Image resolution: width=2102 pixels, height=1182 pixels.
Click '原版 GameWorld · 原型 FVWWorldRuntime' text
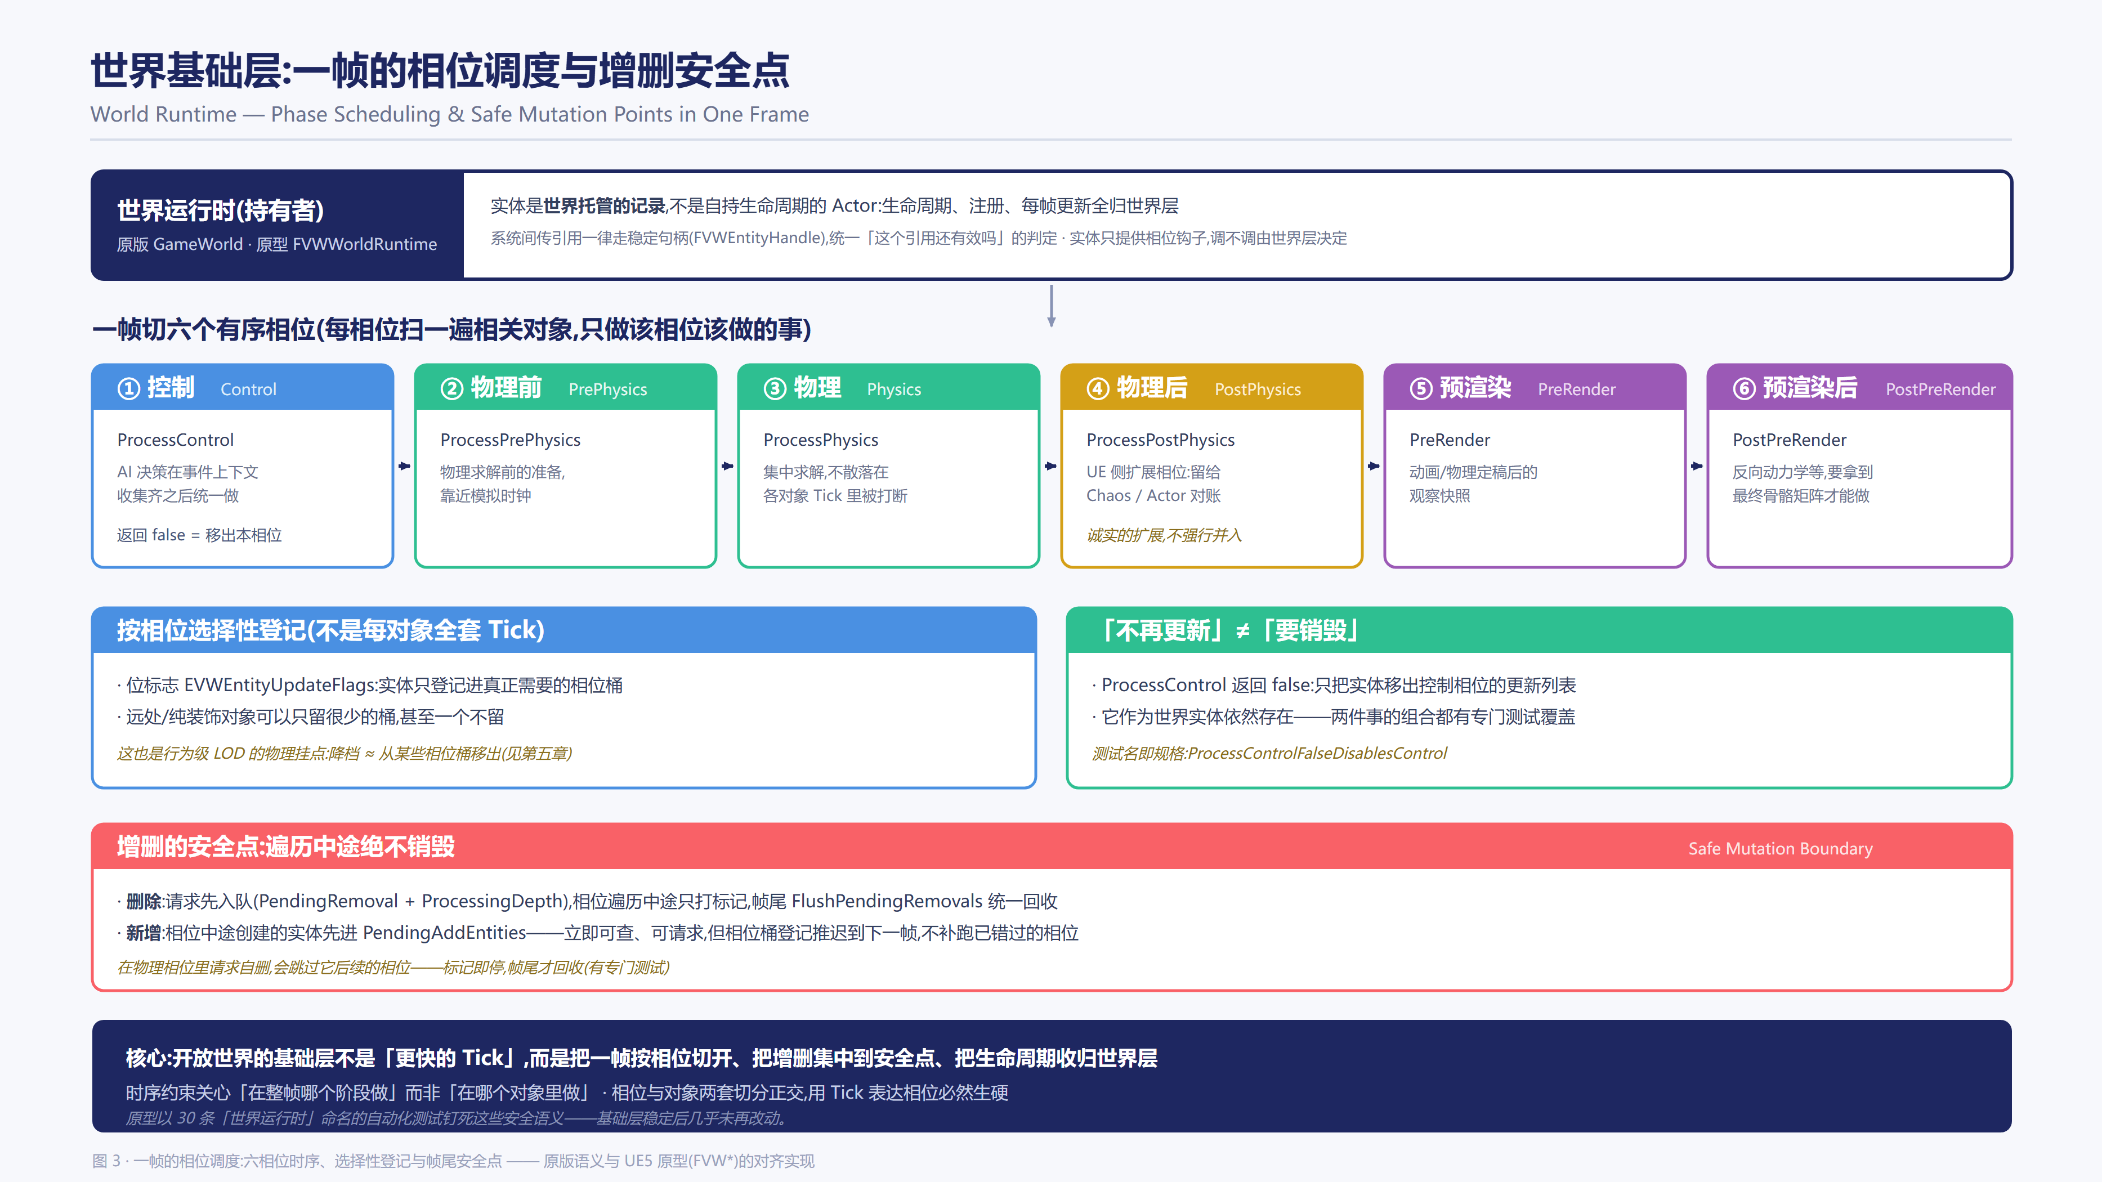(276, 244)
